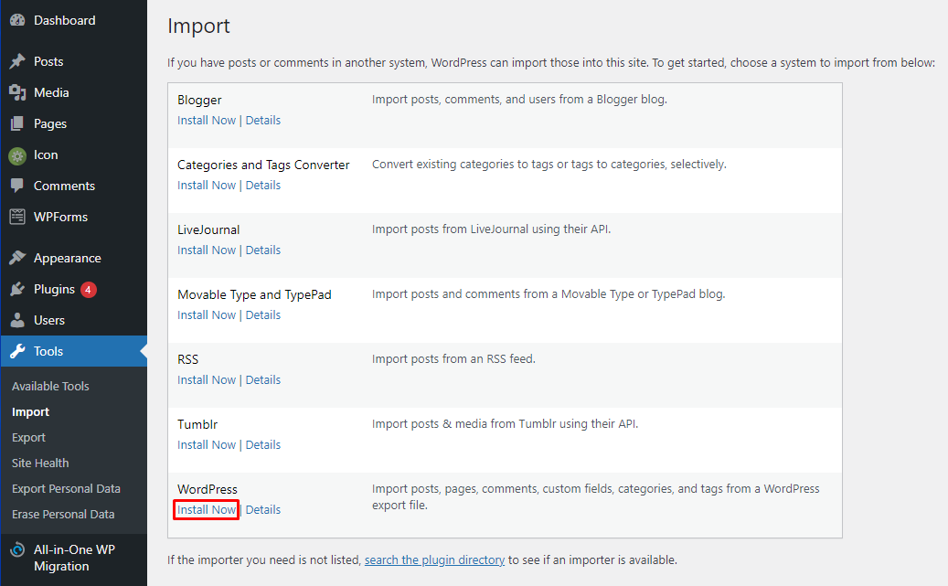The height and width of the screenshot is (586, 948).
Task: Click the Pages icon in the sidebar
Action: click(x=17, y=123)
